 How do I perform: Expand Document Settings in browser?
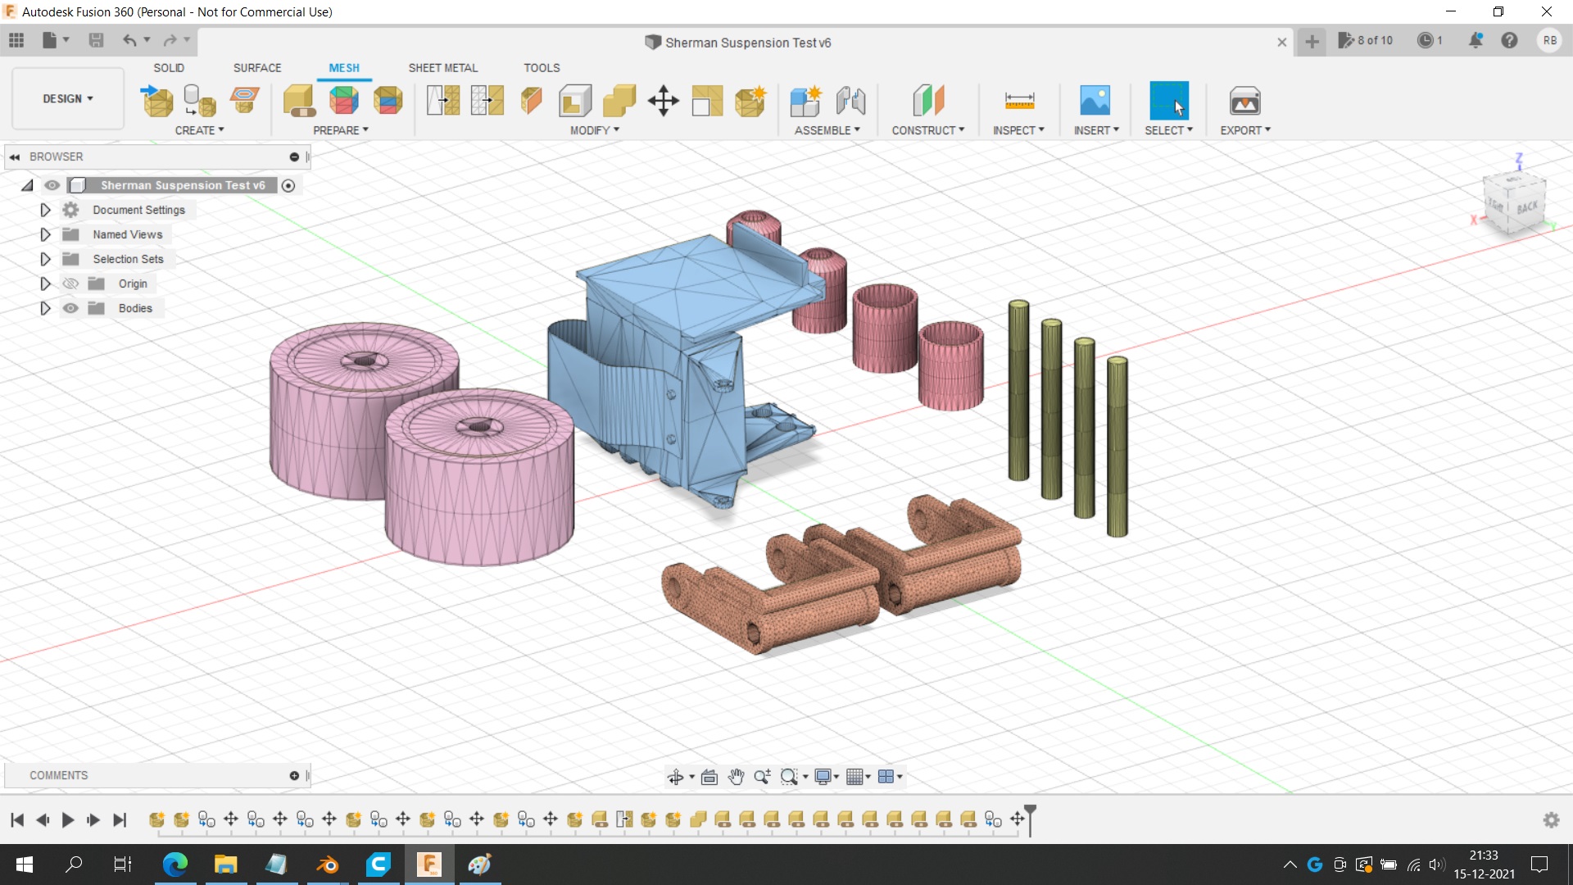click(45, 210)
